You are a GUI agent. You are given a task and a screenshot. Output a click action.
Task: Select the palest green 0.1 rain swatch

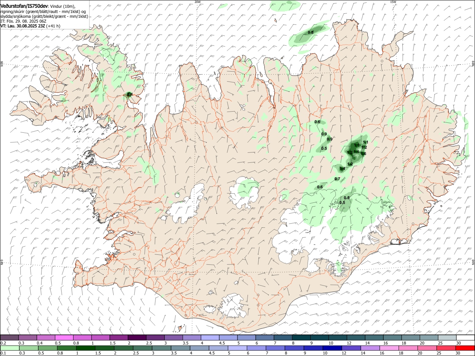click(10, 348)
